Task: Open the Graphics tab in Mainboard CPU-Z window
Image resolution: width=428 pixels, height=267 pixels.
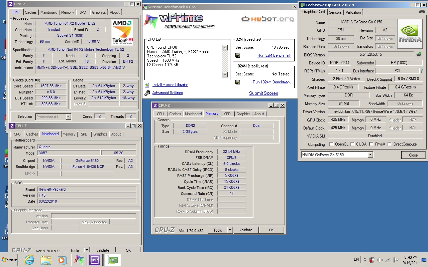Action: pyautogui.click(x=100, y=134)
